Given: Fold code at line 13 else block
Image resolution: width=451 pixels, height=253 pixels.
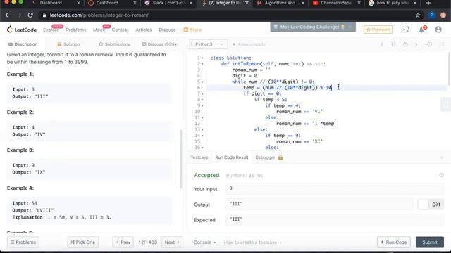Looking at the screenshot, I should click(202, 129).
